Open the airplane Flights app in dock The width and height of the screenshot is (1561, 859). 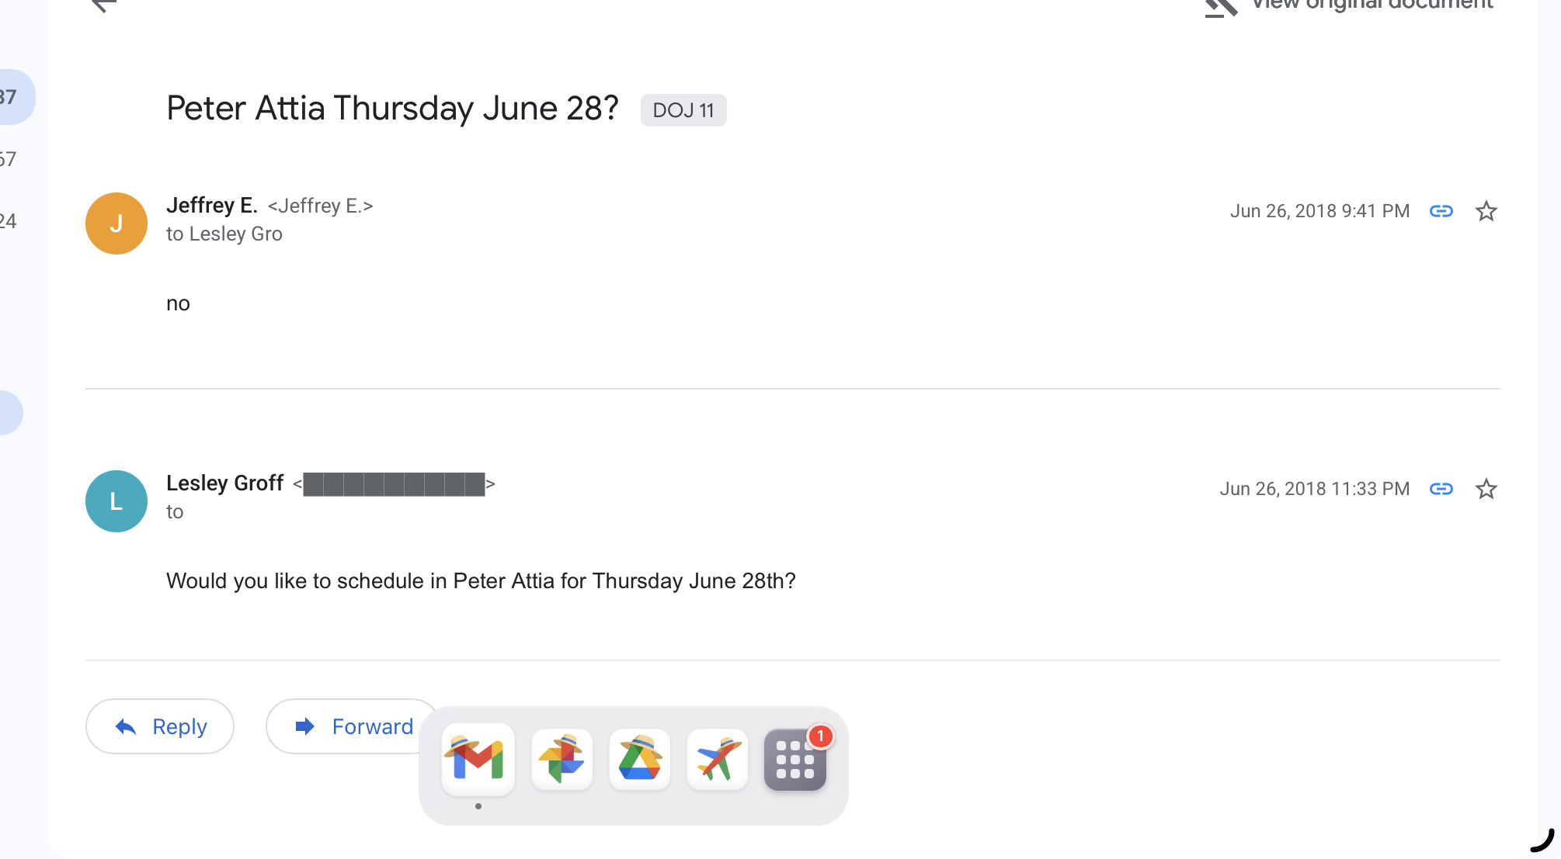click(717, 760)
